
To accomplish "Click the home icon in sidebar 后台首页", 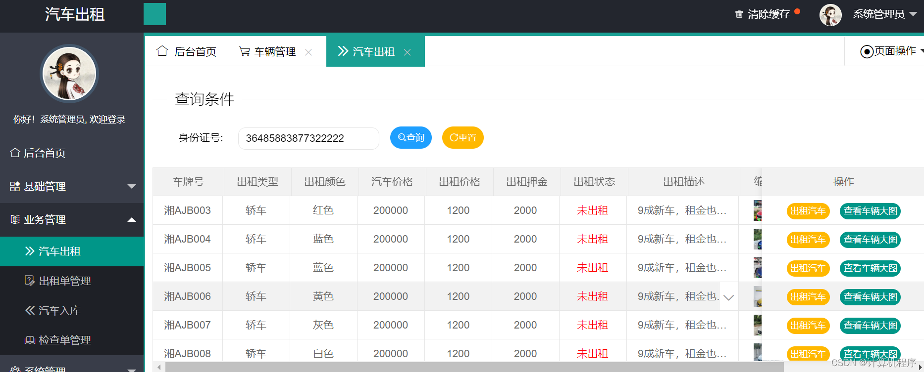I will click(15, 153).
